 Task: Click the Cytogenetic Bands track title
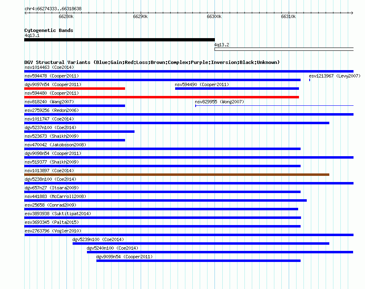pyautogui.click(x=49, y=30)
